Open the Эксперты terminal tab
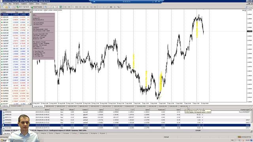This screenshot has height=142, width=253. (94, 133)
